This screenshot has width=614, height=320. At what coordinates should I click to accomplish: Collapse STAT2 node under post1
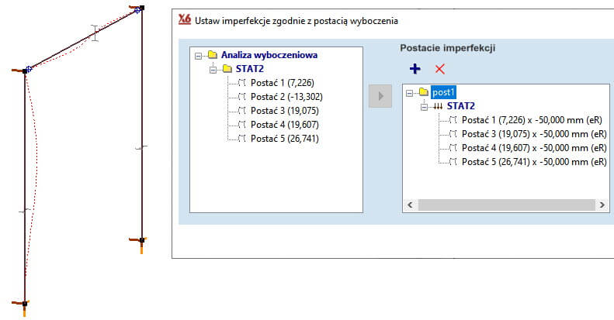pyautogui.click(x=424, y=106)
